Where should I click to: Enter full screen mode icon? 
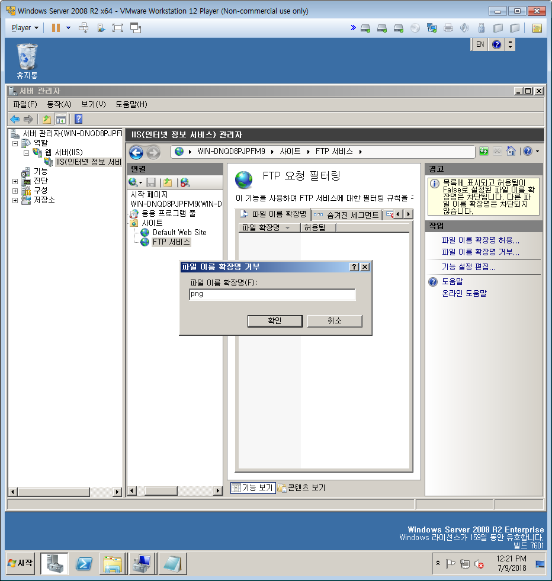[118, 28]
